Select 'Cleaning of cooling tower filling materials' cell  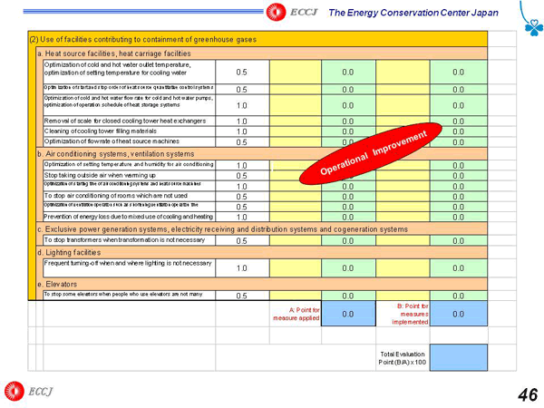pos(129,131)
